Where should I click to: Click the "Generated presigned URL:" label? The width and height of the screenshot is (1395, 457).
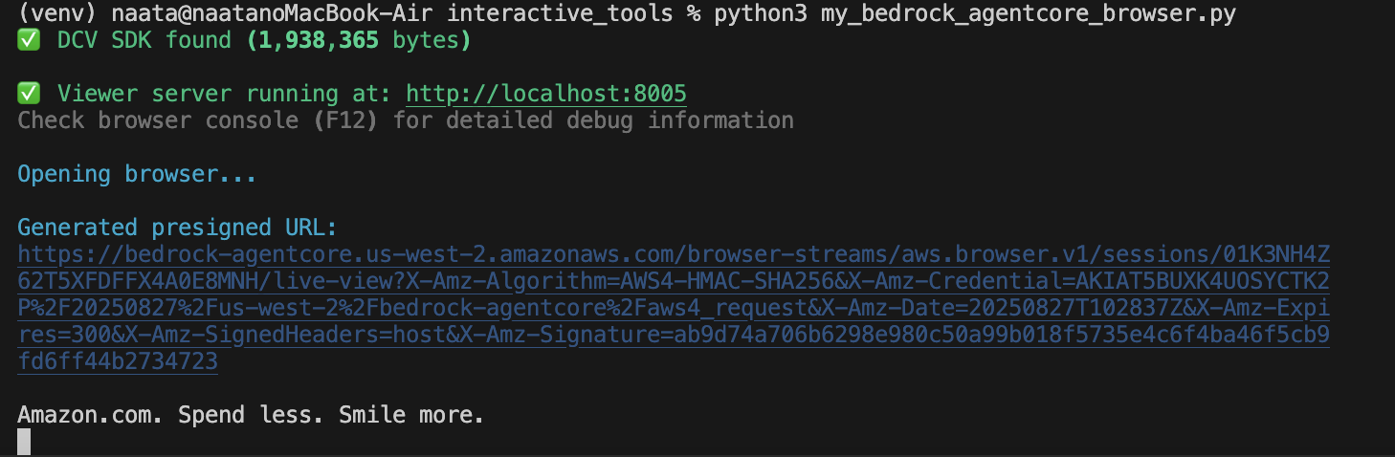pyautogui.click(x=177, y=228)
